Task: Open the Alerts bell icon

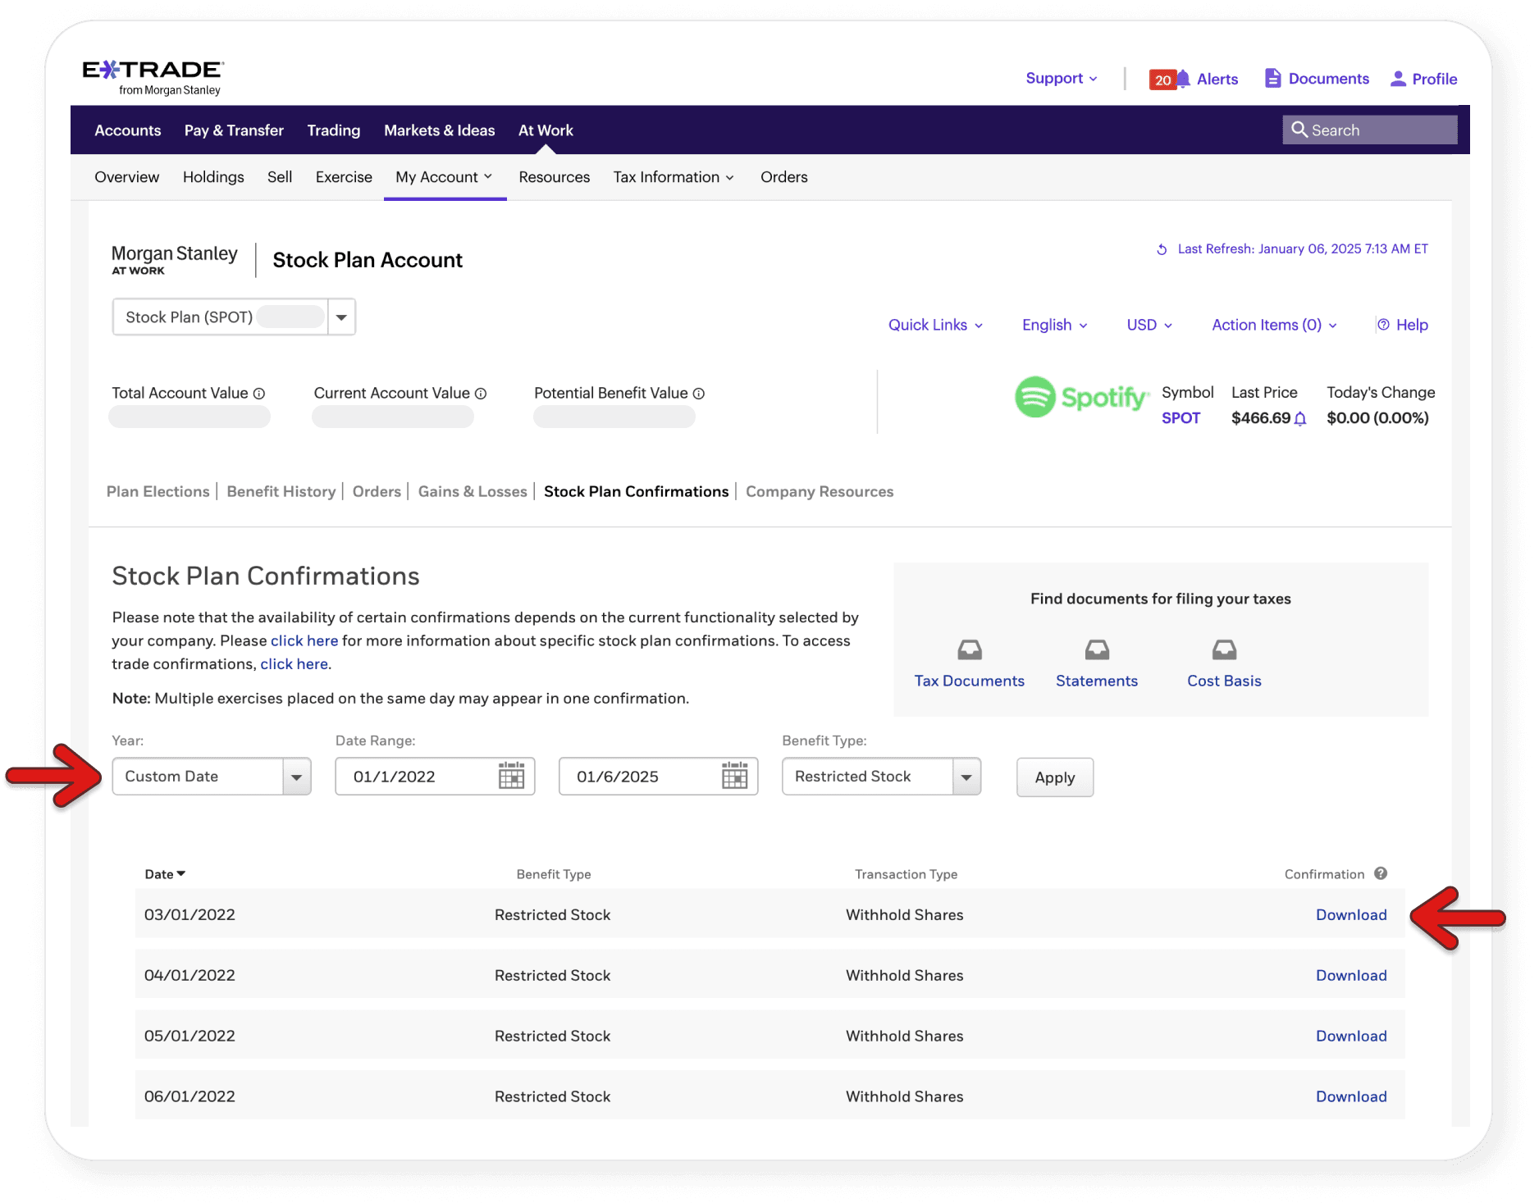Action: coord(1183,79)
